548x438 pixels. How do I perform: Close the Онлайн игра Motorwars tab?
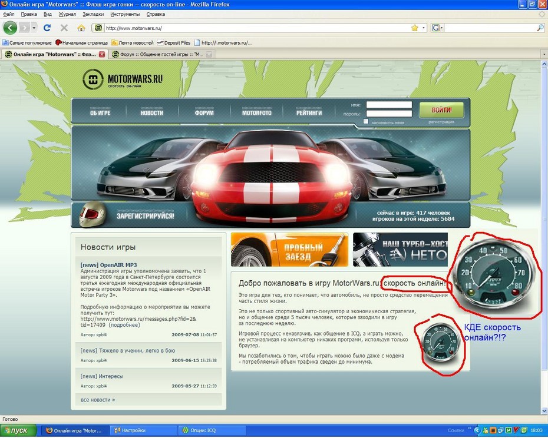[102, 54]
